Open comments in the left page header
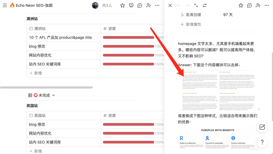The width and height of the screenshot is (273, 154). pos(140,5)
